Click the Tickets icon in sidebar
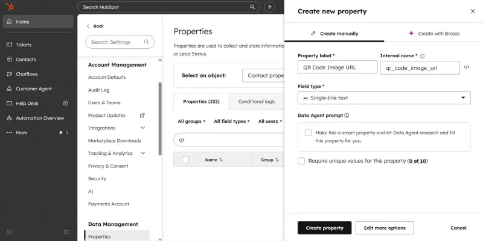This screenshot has height=241, width=483. [x=9, y=45]
